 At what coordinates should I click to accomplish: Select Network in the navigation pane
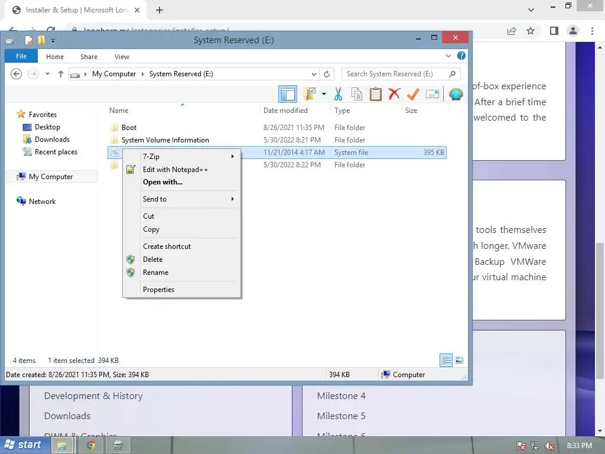point(42,202)
